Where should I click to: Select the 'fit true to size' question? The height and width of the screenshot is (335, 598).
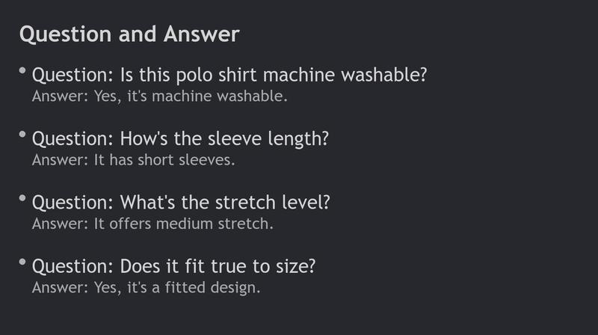pyautogui.click(x=173, y=266)
